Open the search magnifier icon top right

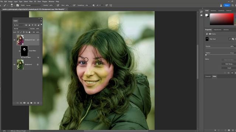[x=233, y=5]
